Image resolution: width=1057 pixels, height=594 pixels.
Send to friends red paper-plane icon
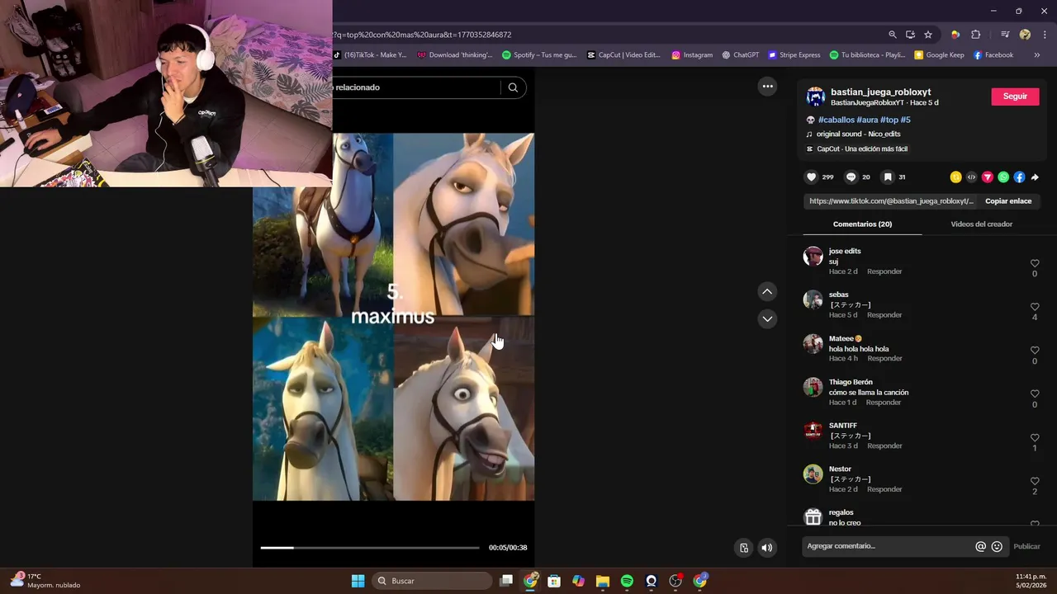pyautogui.click(x=987, y=177)
